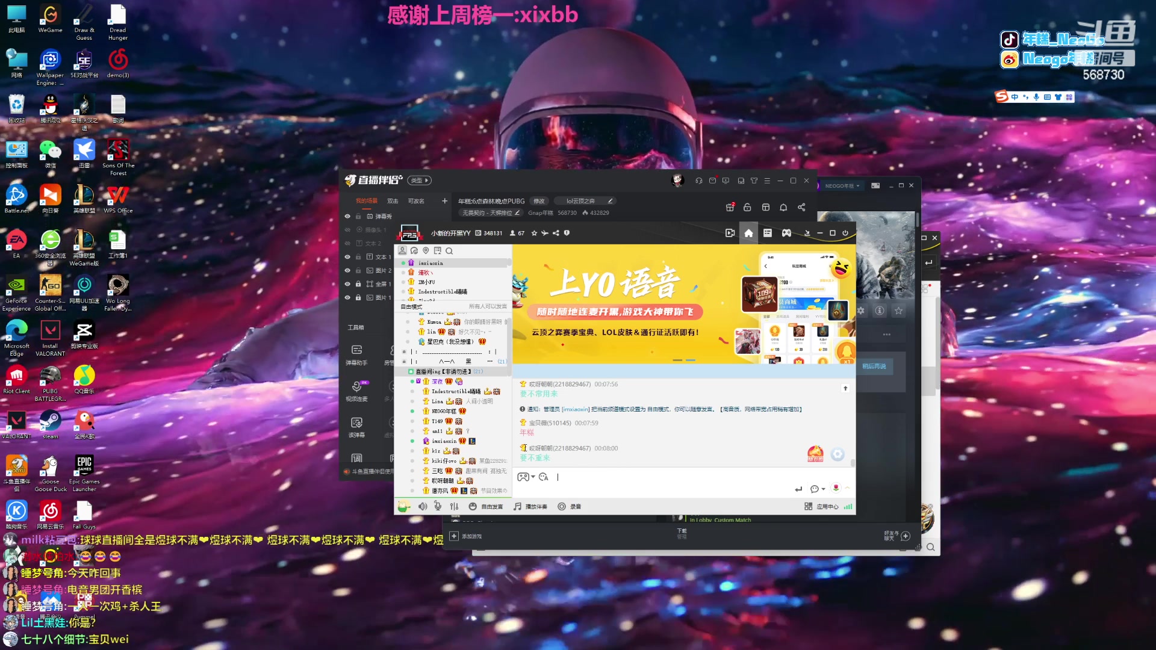Click the chat message input field
Viewport: 1156px width, 650px height.
[x=674, y=477]
